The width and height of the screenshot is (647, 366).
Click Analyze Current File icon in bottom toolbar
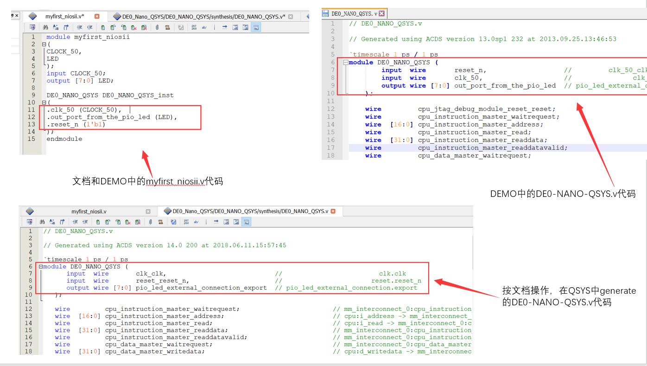(173, 222)
